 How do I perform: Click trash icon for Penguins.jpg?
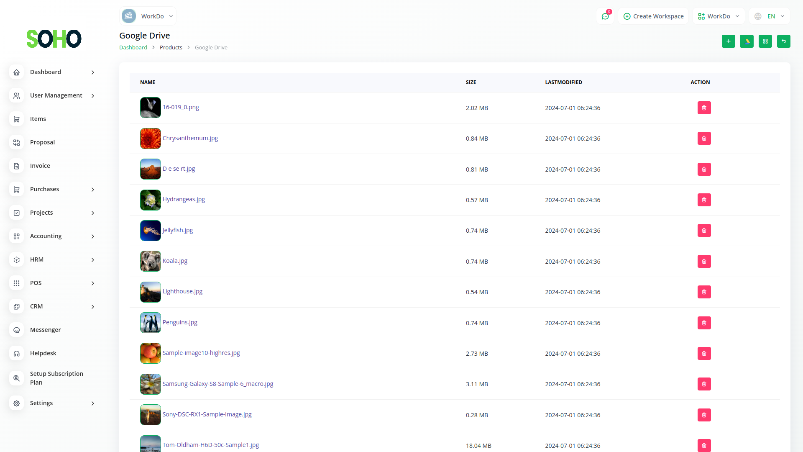pyautogui.click(x=704, y=323)
